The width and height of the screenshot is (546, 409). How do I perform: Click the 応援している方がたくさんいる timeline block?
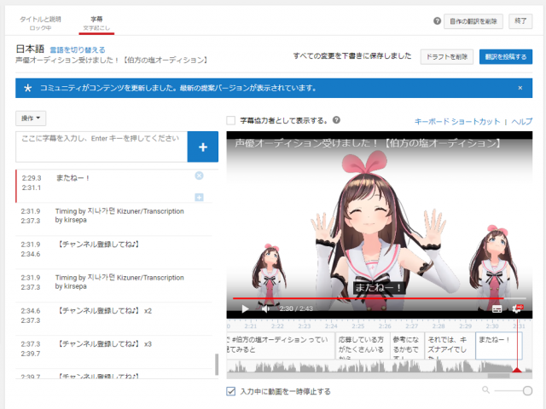[363, 346]
